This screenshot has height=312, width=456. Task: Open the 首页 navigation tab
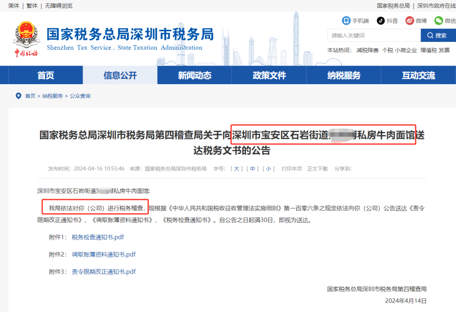[x=46, y=76]
